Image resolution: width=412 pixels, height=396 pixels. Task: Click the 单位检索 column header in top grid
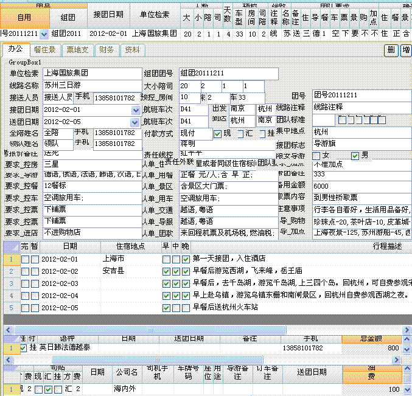[155, 15]
